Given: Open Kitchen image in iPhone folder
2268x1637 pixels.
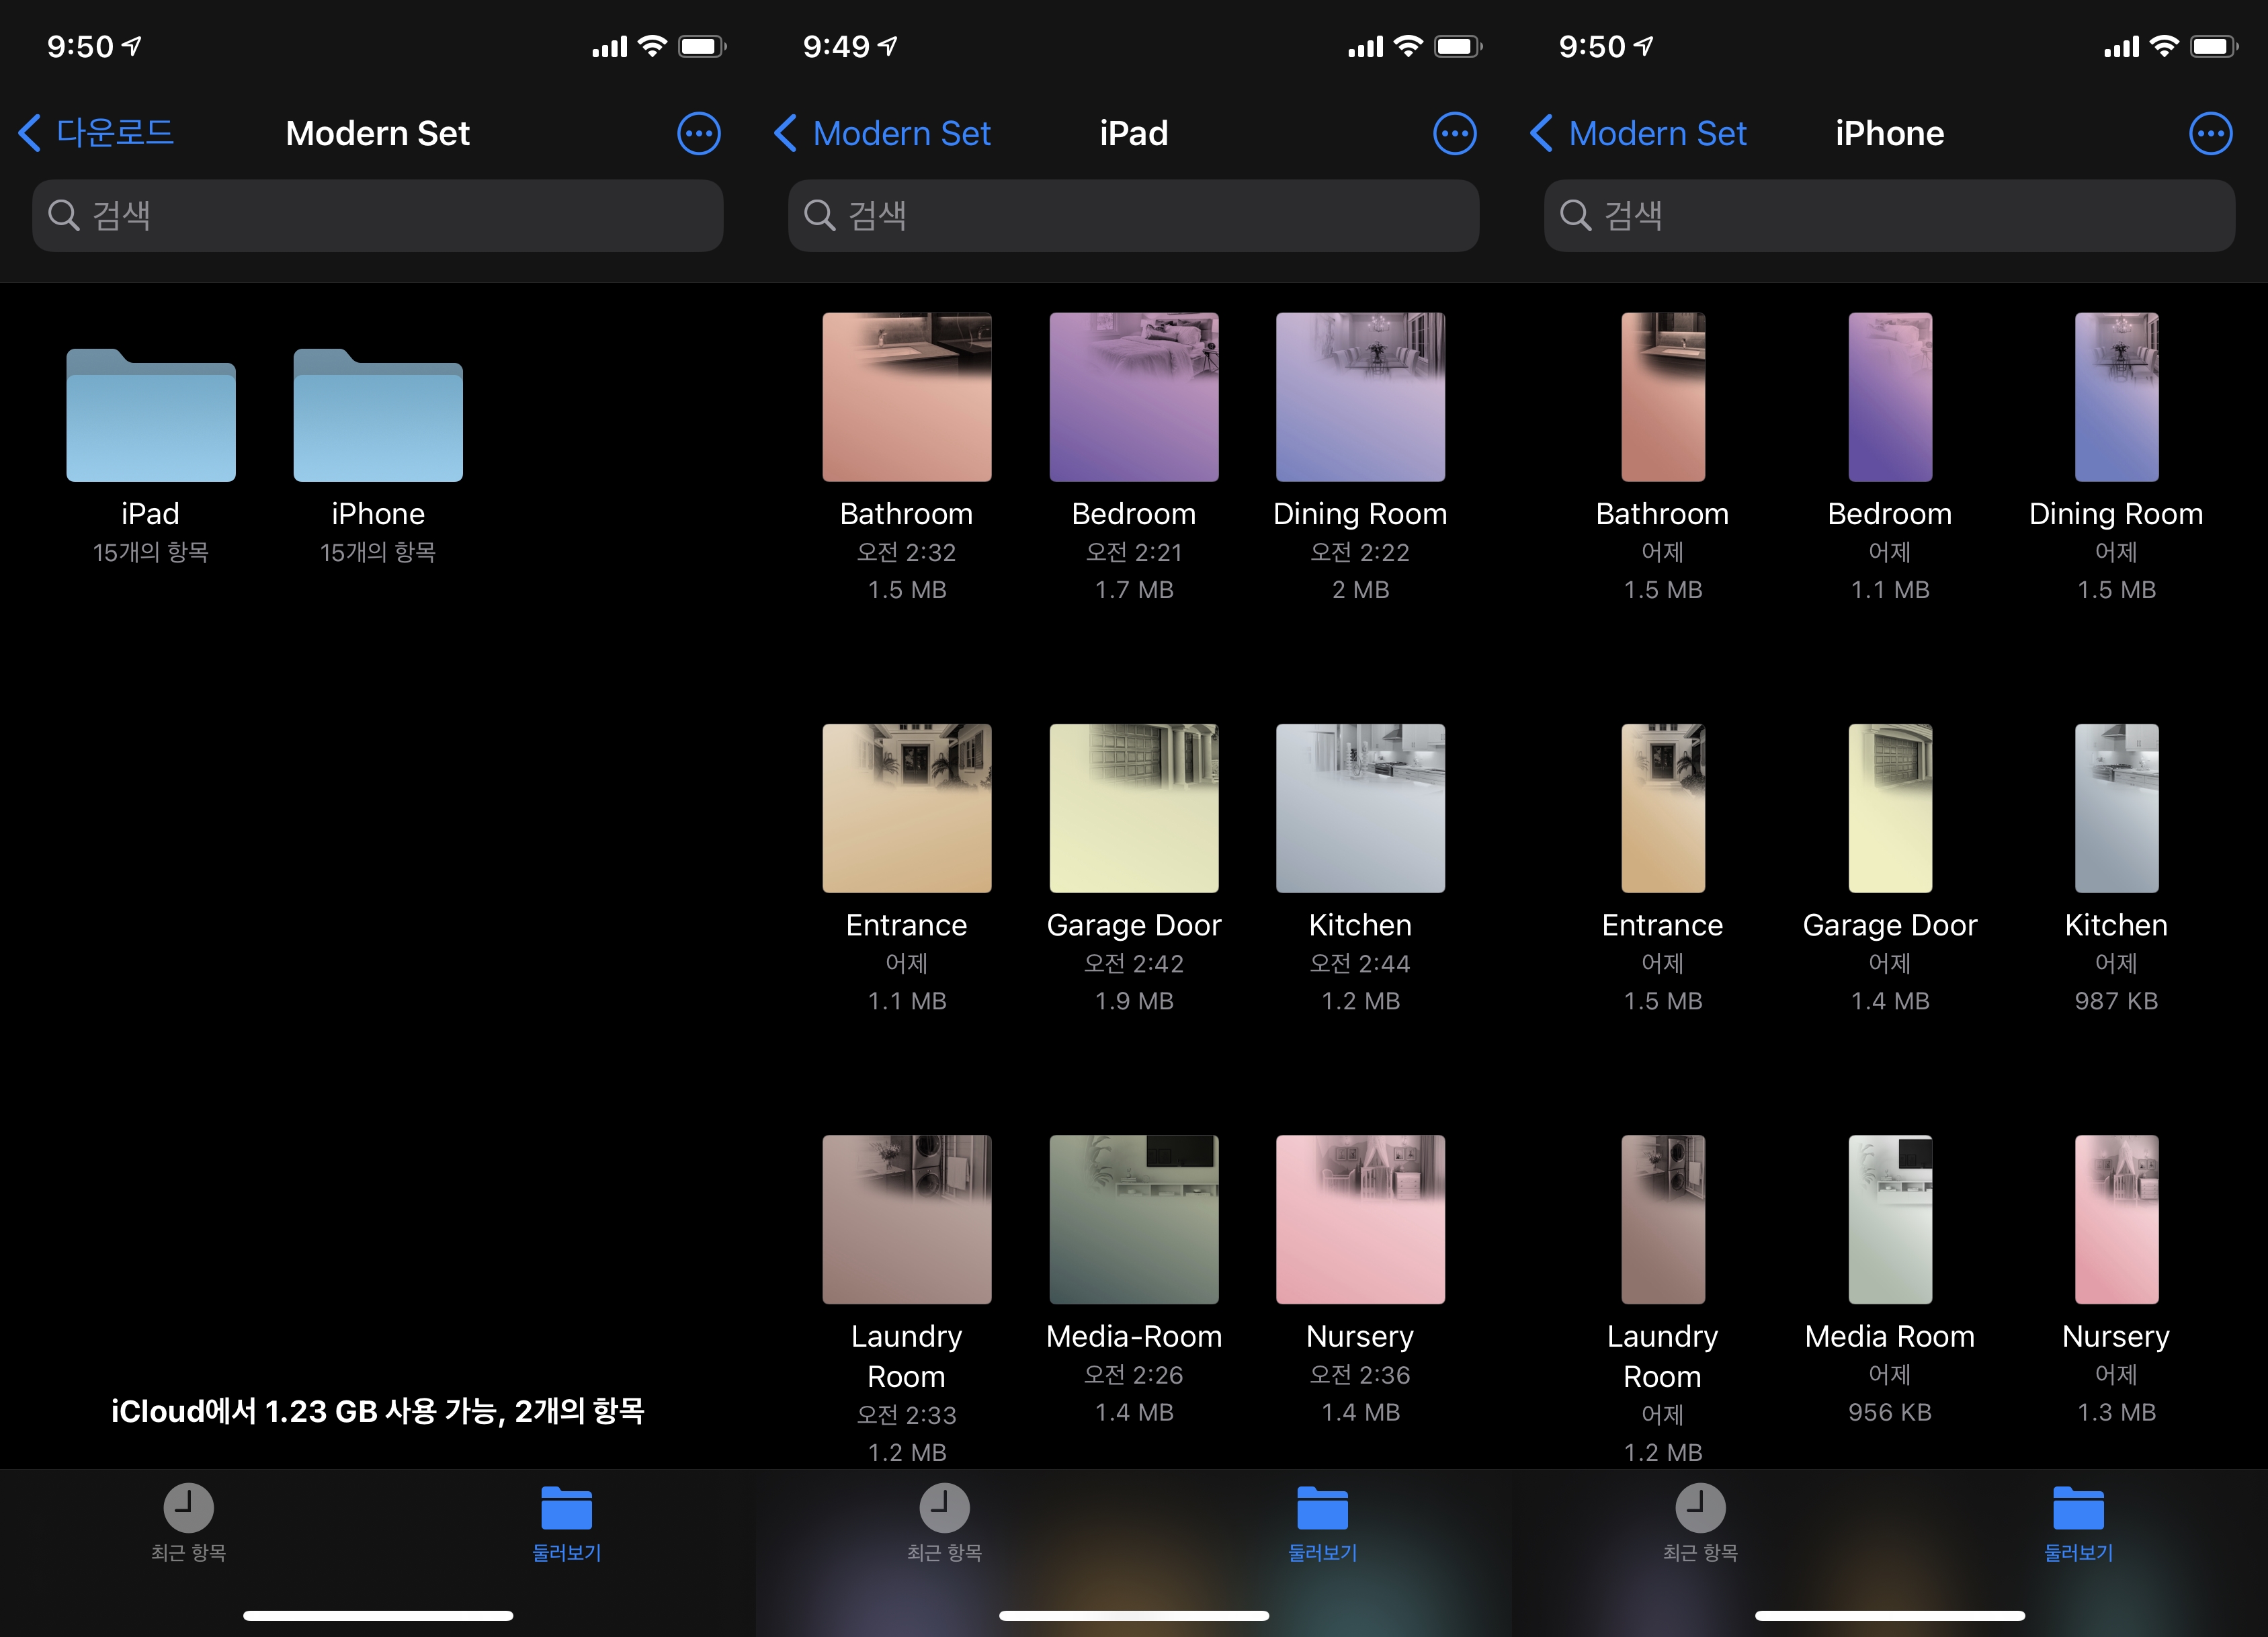Looking at the screenshot, I should [x=2116, y=808].
